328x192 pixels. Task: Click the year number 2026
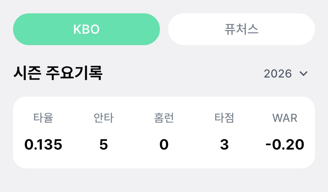click(278, 74)
